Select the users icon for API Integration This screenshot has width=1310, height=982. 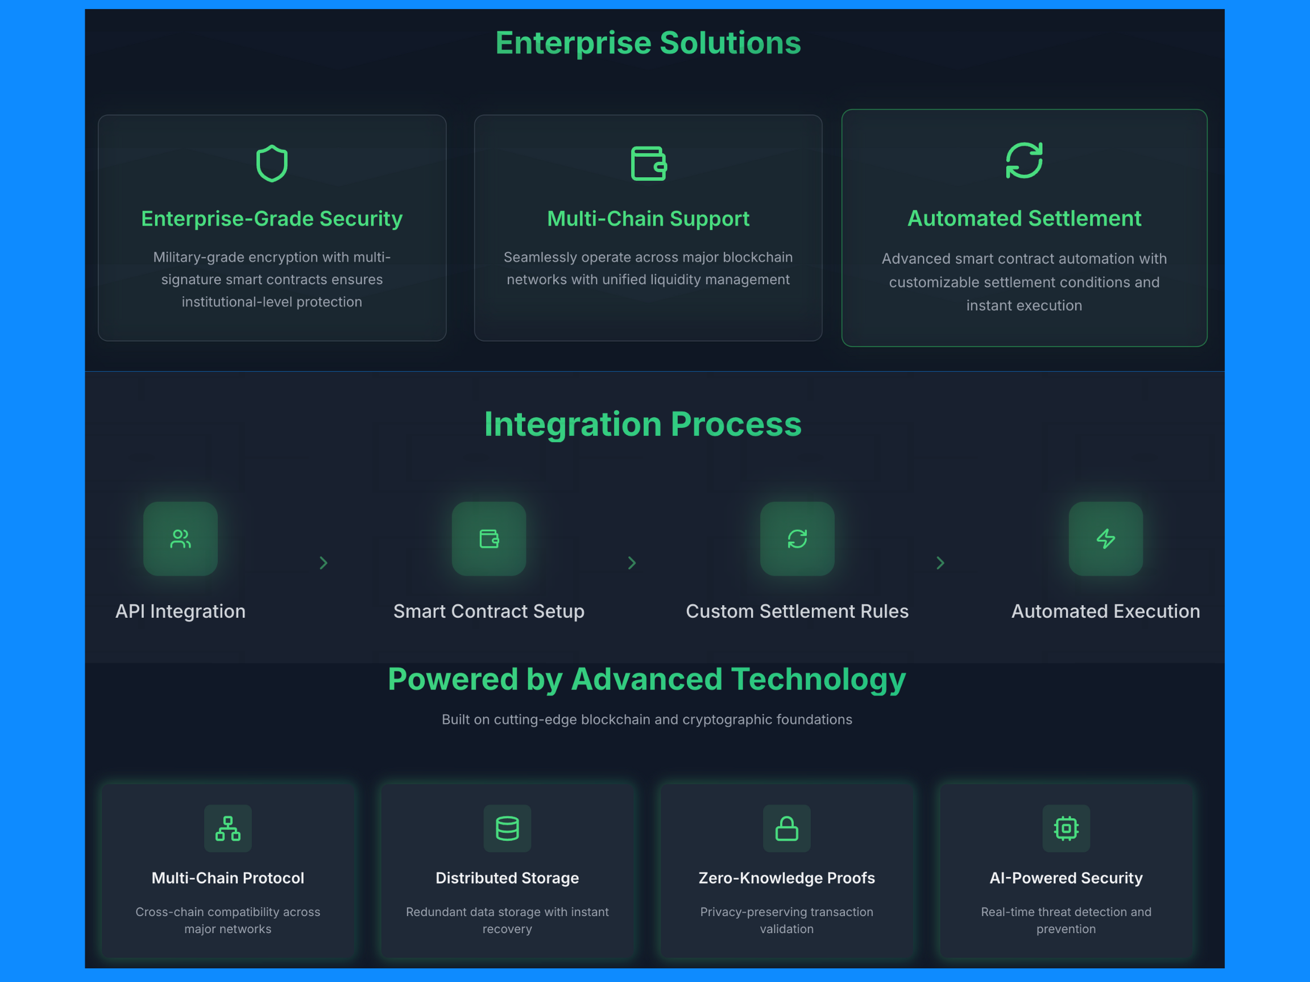click(x=181, y=539)
